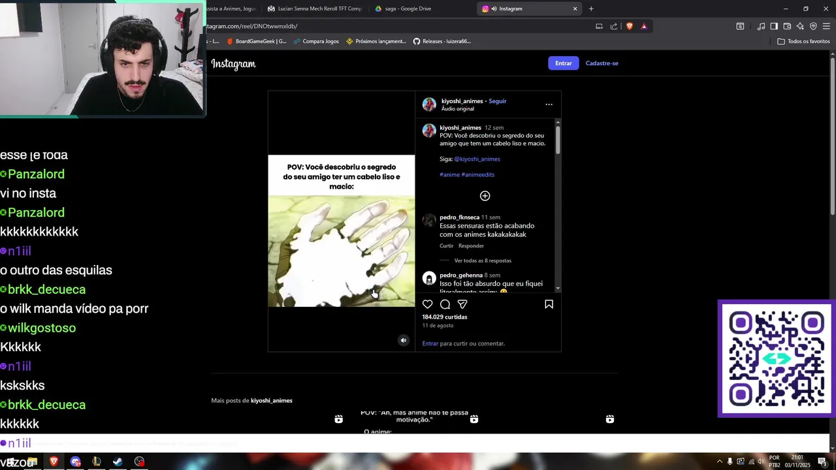
Task: Like the reel with the heart icon
Action: click(x=427, y=304)
